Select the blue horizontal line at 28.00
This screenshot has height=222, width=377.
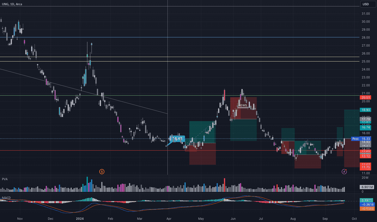coord(180,37)
